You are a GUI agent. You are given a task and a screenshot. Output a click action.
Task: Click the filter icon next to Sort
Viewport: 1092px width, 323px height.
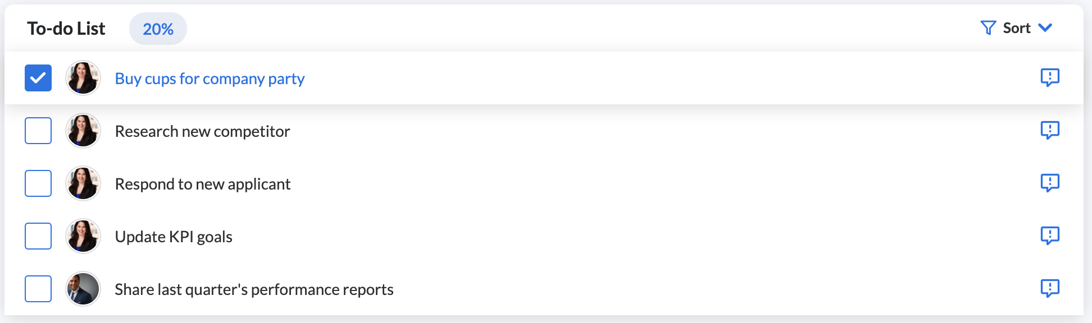989,27
